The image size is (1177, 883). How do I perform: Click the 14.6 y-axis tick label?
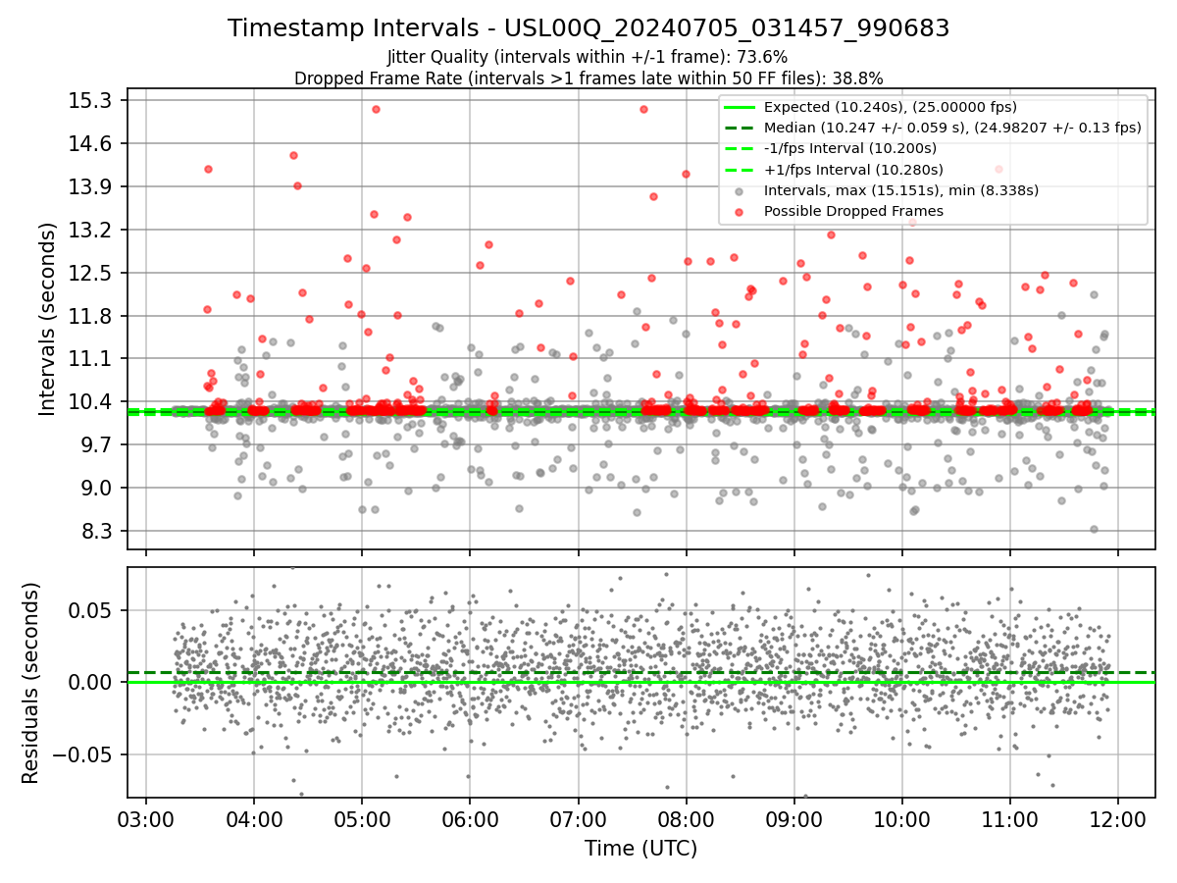pos(92,144)
